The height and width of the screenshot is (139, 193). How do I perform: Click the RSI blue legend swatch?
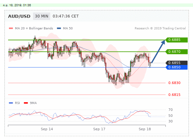click(11, 103)
